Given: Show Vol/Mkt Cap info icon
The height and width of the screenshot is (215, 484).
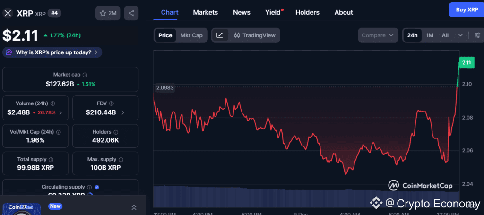Looking at the screenshot, I should tap(59, 132).
